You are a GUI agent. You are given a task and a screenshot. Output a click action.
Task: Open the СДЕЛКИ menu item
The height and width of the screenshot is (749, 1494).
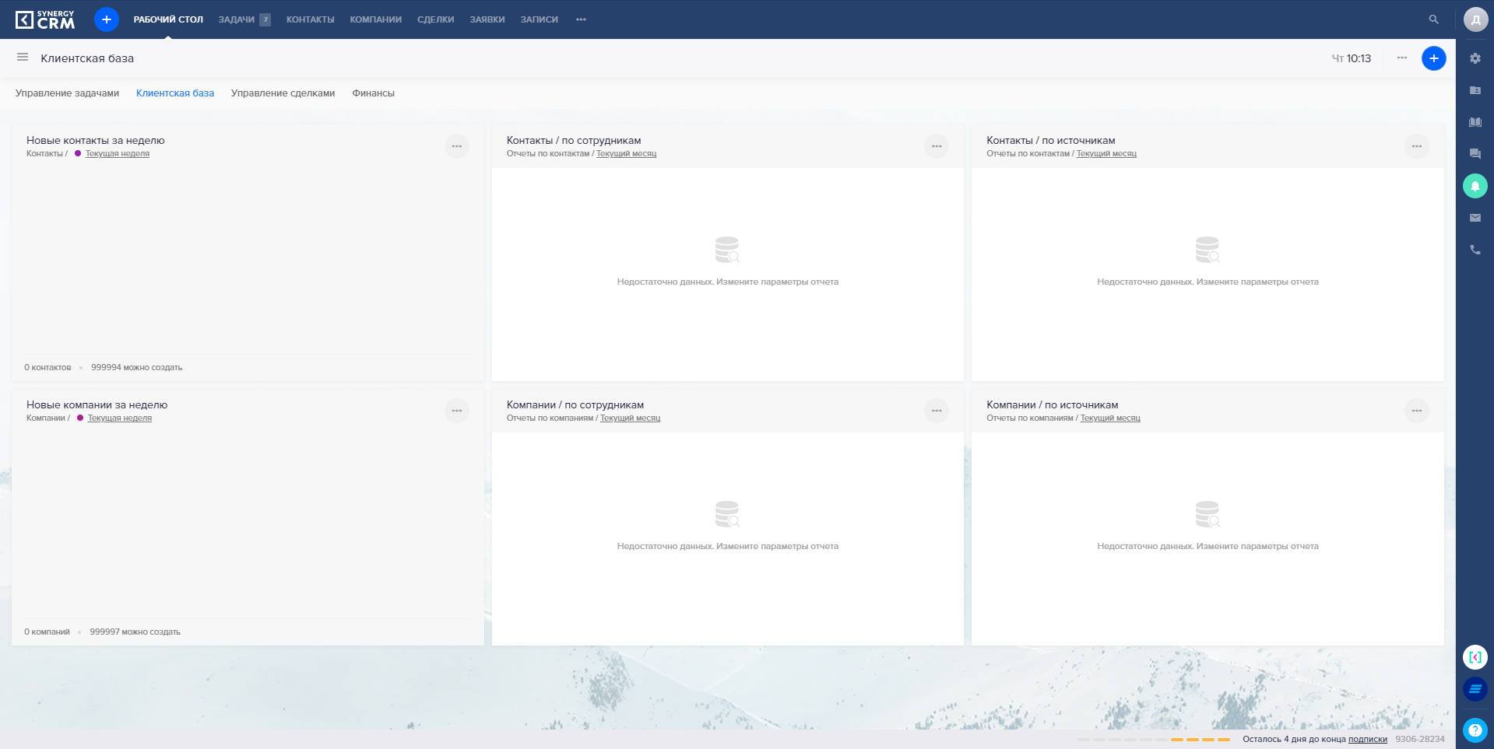(x=435, y=19)
